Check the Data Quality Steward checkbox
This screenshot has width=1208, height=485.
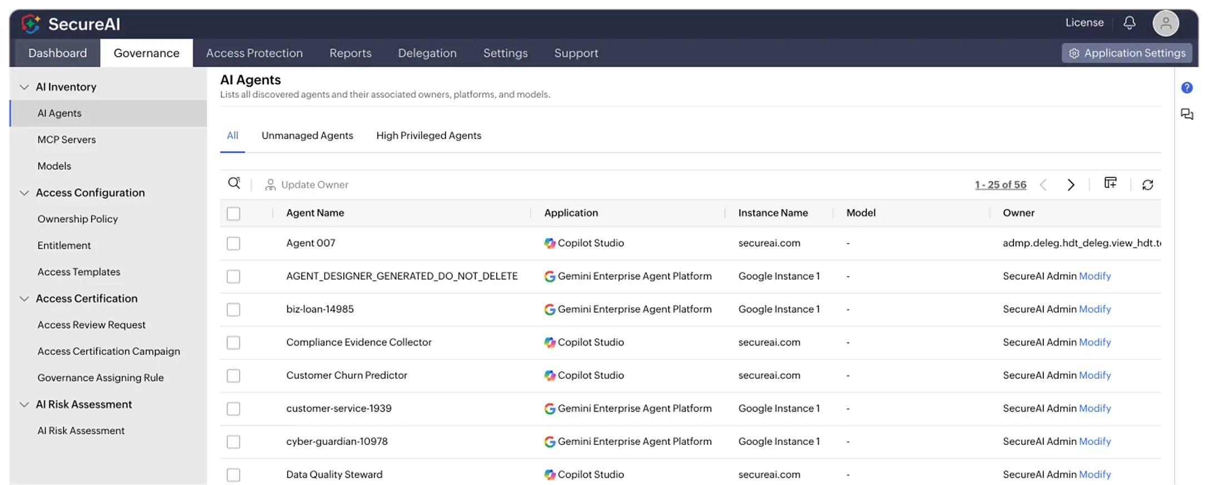click(234, 475)
